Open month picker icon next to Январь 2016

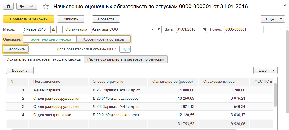point(54,29)
